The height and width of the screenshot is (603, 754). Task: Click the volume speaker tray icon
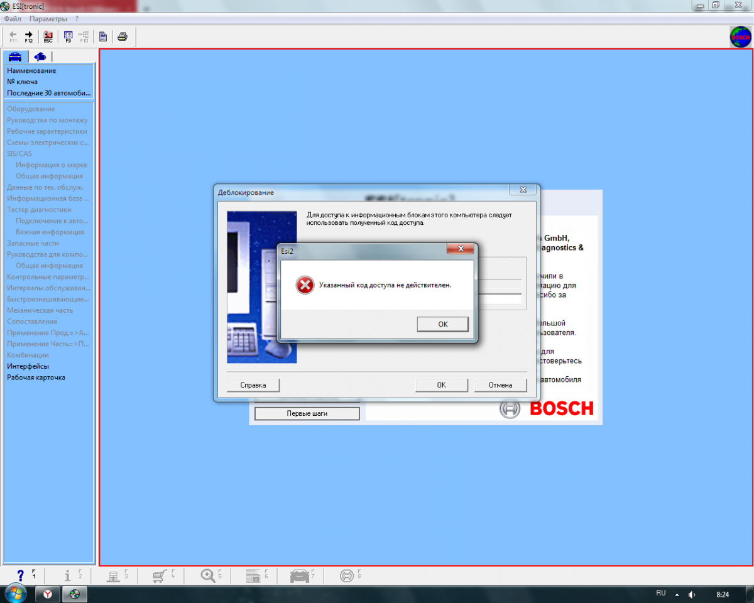pos(692,594)
